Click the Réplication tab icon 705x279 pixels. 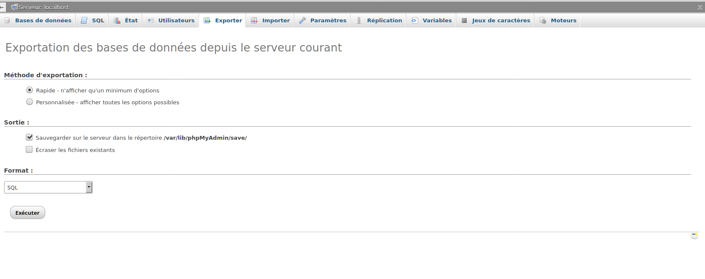(359, 20)
